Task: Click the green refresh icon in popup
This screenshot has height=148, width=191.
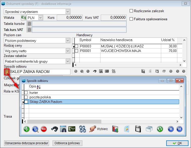Action: [x=160, y=129]
